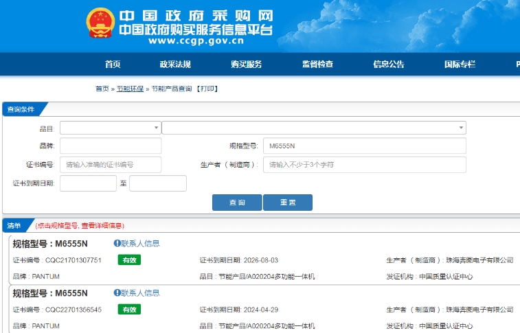Click the 证书编号 certificate number input
Image resolution: width=520 pixels, height=333 pixels.
coord(111,165)
